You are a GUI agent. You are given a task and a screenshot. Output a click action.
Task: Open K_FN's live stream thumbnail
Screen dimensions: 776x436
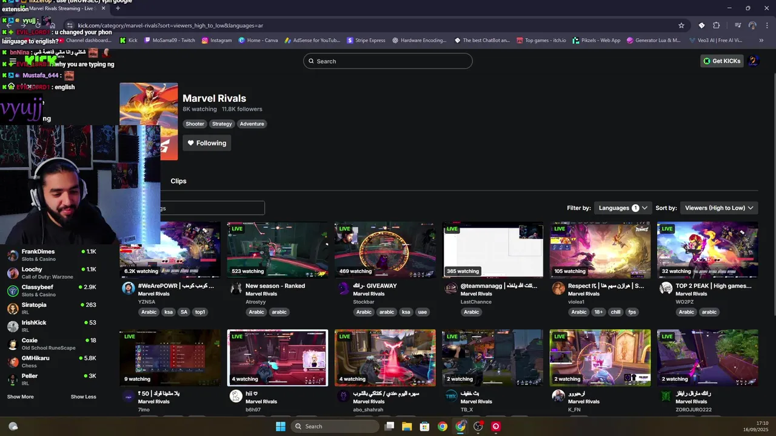[x=600, y=358]
